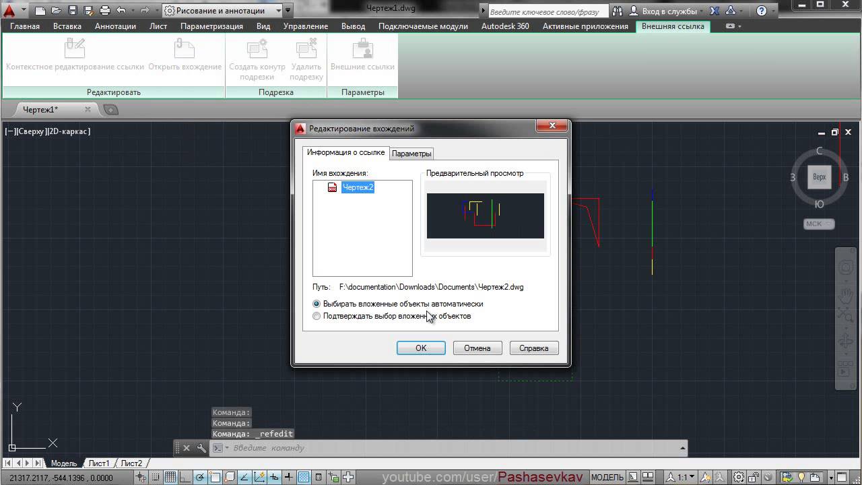Select Подтверждать выбор вложенных объектов radio
The height and width of the screenshot is (485, 862).
click(317, 316)
